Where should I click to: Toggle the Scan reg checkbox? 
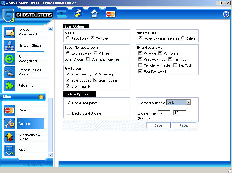(x=96, y=74)
